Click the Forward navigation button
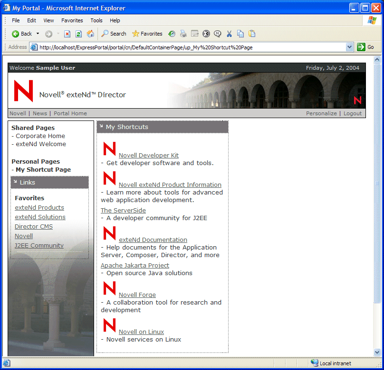Screen dimensions: 384x370 click(x=49, y=34)
